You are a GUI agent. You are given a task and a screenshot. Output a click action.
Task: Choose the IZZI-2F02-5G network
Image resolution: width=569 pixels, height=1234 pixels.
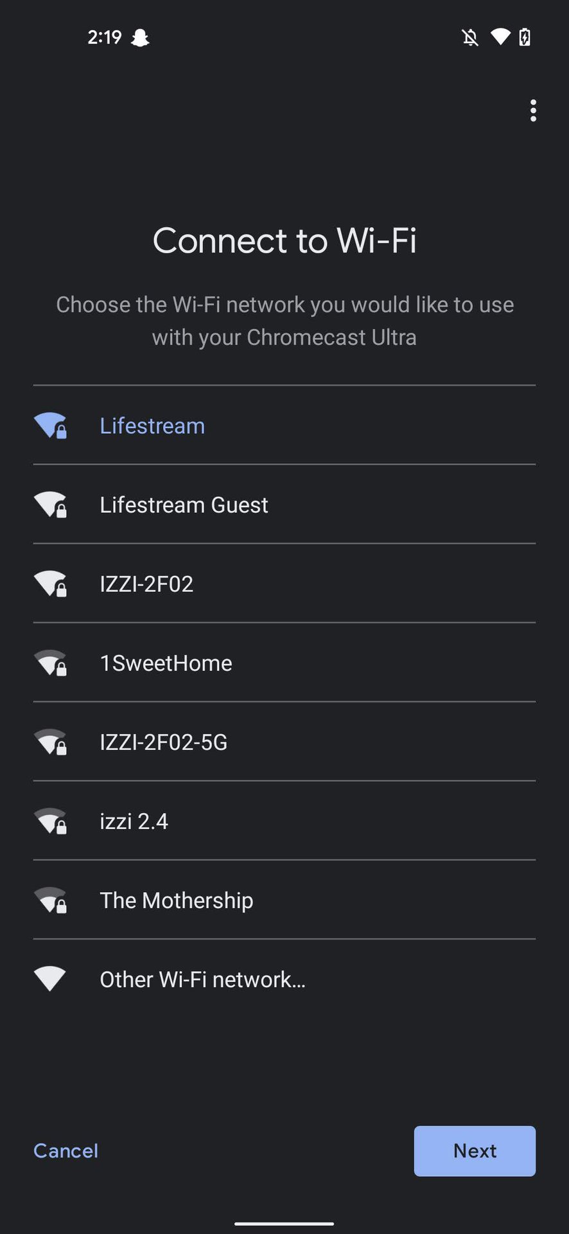(163, 742)
